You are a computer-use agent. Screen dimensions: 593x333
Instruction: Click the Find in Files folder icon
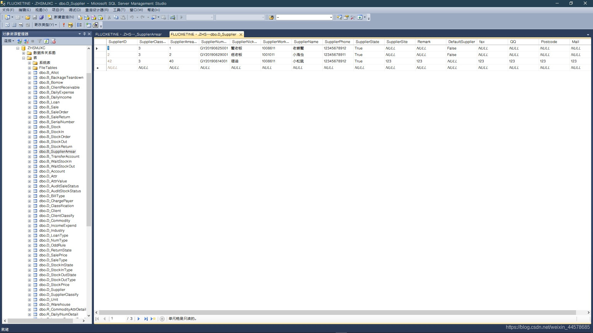pos(271,17)
